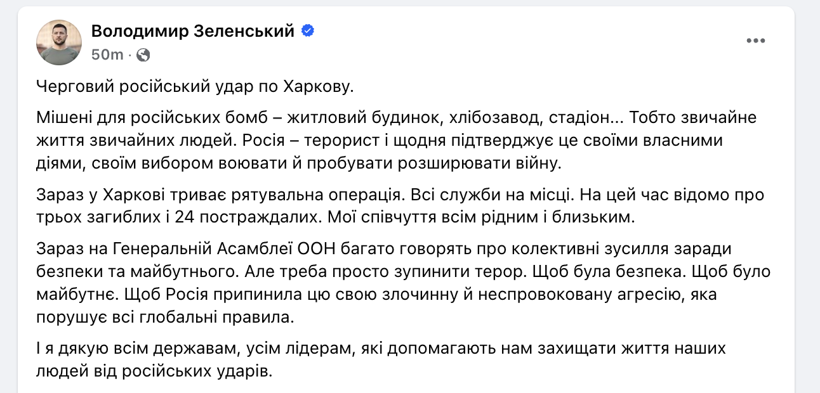
Task: Click Зеленський's profile picture
Action: [x=59, y=42]
